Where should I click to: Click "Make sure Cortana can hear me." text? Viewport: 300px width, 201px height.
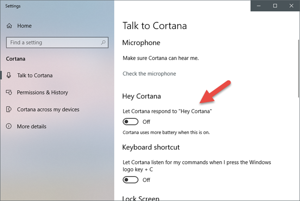tap(161, 58)
